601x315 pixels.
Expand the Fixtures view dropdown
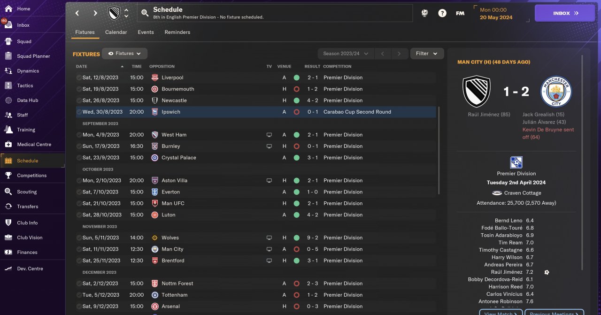click(x=125, y=54)
